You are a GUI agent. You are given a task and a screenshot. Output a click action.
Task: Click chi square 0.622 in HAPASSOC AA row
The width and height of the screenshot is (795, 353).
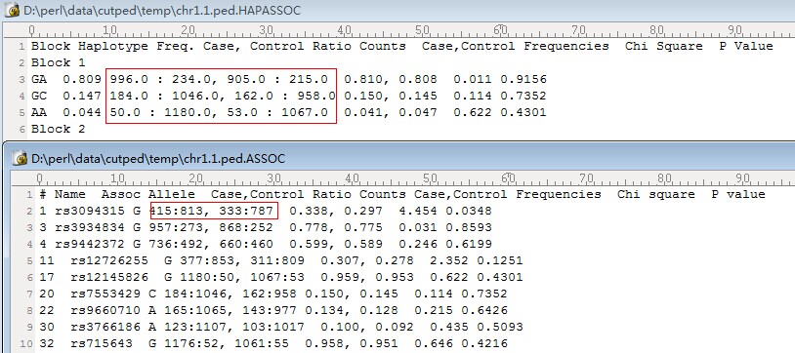473,112
